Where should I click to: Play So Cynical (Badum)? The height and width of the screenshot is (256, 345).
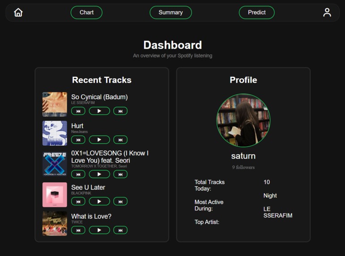tap(99, 111)
